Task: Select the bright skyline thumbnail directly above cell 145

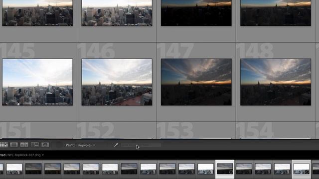Action: (x=37, y=13)
